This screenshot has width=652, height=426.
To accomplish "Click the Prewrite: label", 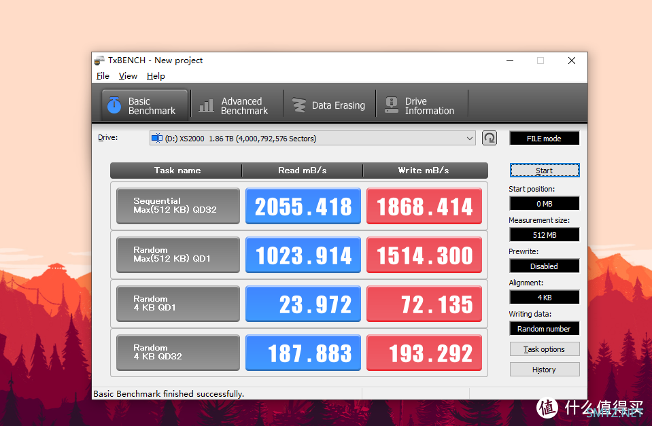I will [x=524, y=251].
